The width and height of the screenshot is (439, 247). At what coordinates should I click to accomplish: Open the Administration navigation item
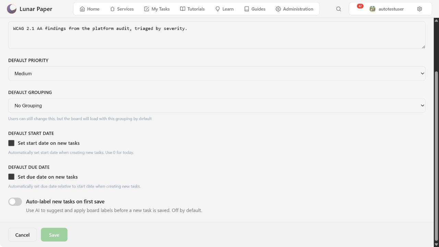(294, 9)
